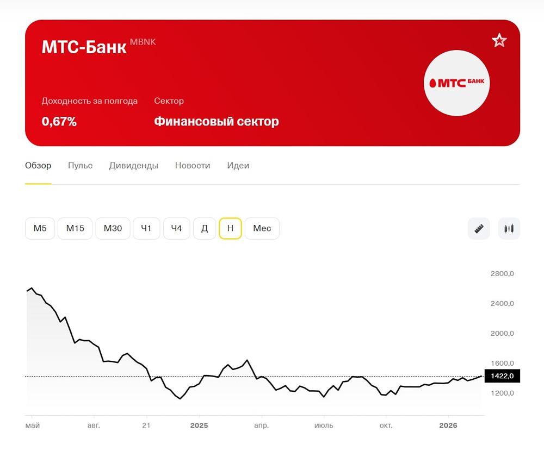
Task: Click the MTS Bank logo
Action: click(456, 83)
